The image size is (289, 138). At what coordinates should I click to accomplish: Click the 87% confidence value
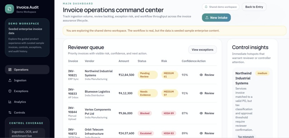[185, 113]
